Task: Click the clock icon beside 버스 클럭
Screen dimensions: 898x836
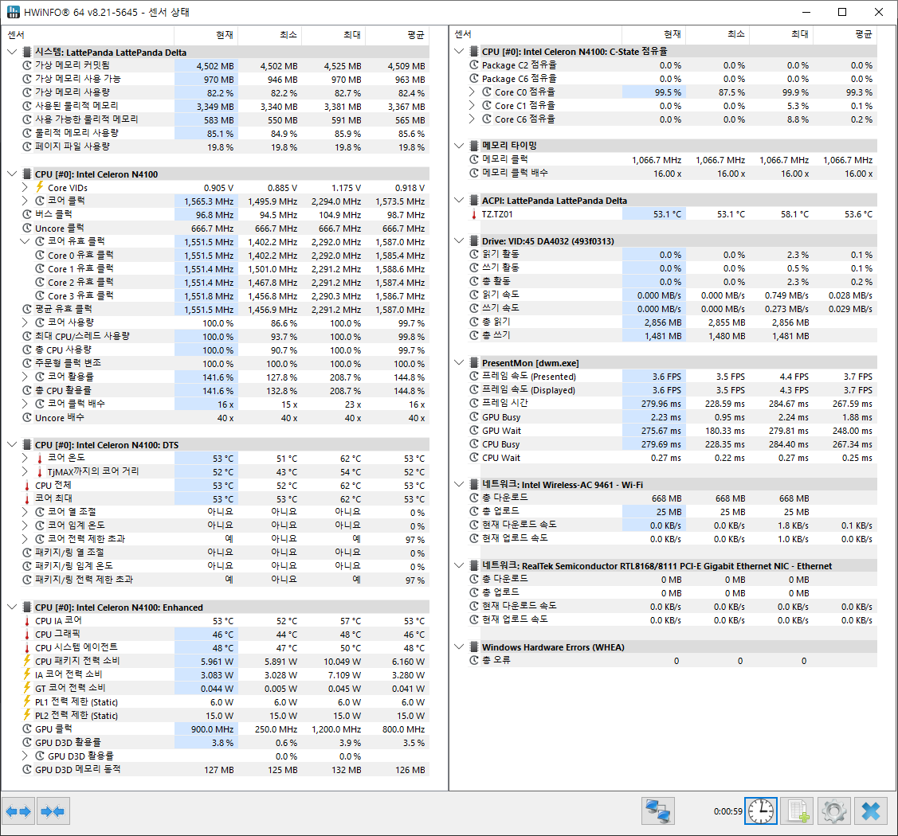Action: click(27, 214)
